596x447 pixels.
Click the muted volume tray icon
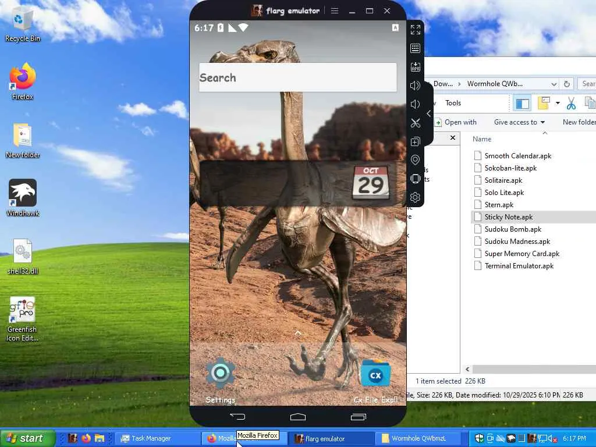tap(553, 438)
